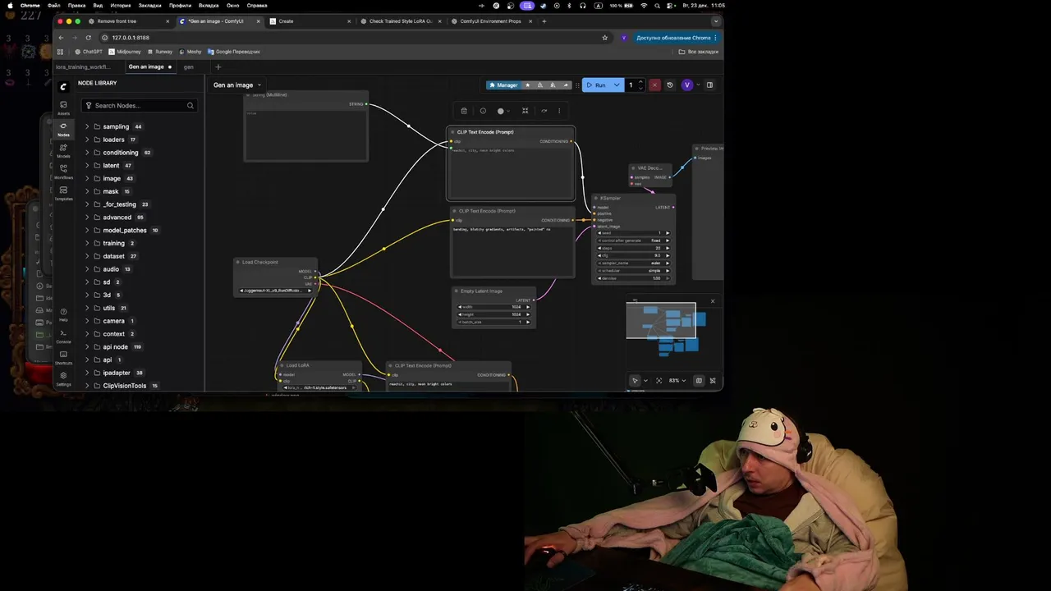1051x591 pixels.
Task: Open the Chrome 'Закладки' menu
Action: (x=149, y=5)
